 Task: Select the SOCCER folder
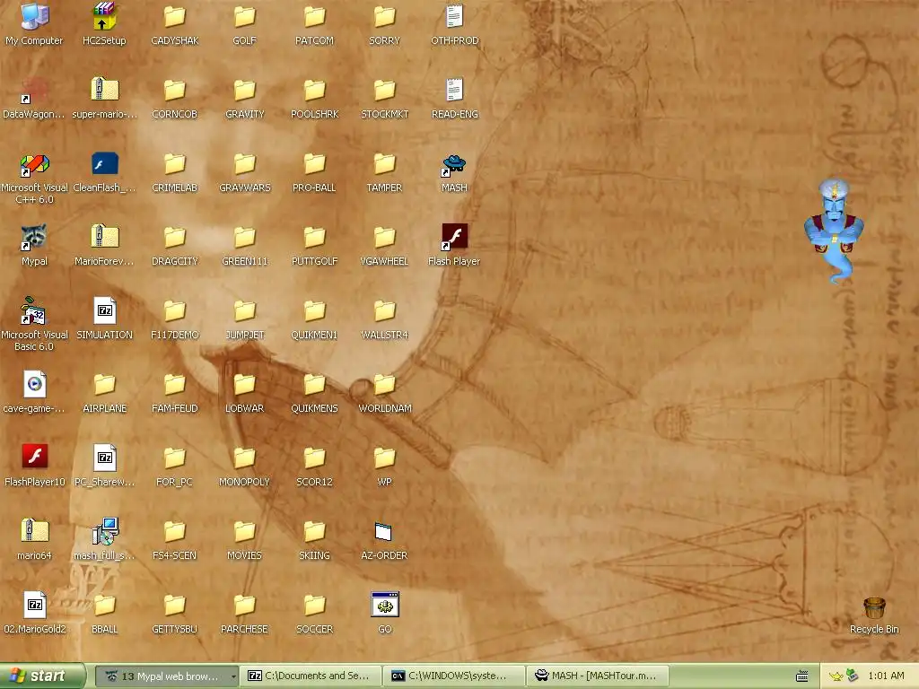[314, 605]
